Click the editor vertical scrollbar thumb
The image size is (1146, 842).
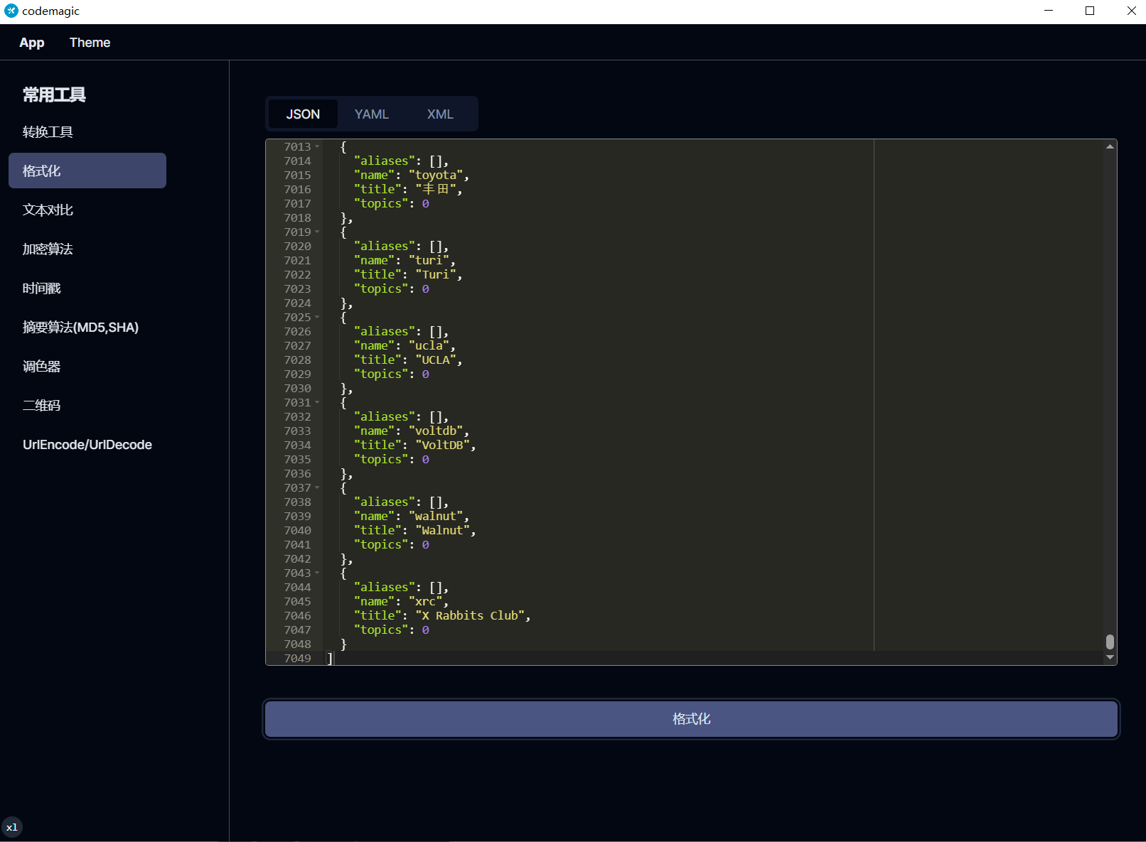1110,642
